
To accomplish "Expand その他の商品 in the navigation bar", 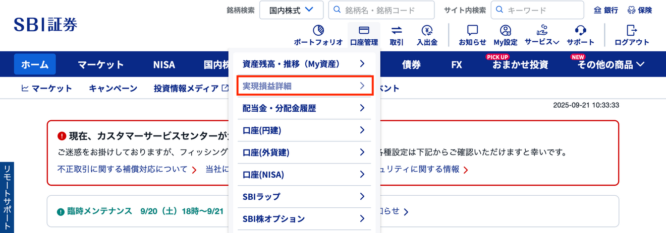I will 612,64.
